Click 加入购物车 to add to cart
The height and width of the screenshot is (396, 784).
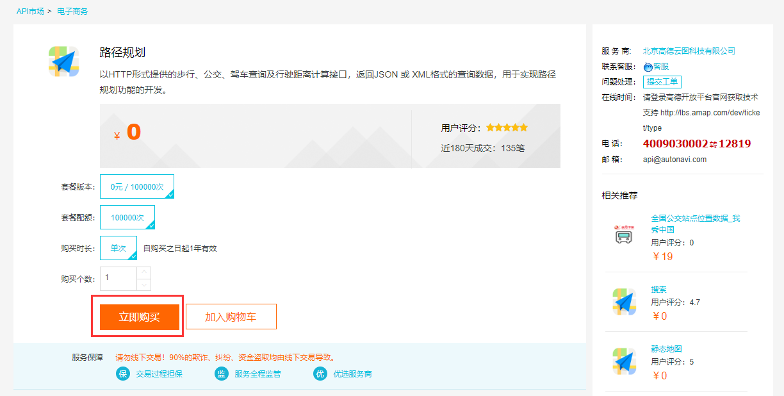(231, 317)
